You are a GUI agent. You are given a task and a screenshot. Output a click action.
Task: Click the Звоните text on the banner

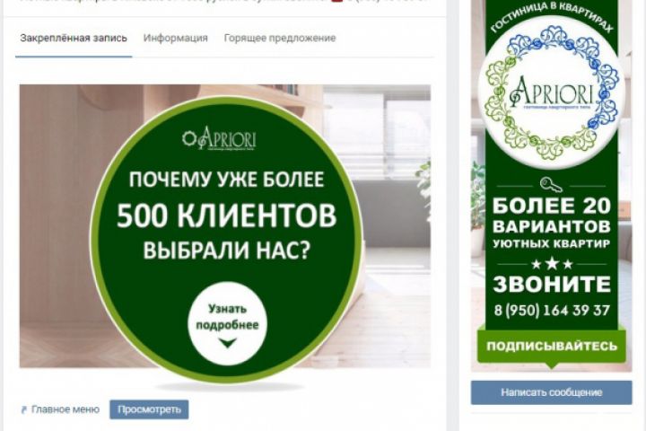click(552, 284)
